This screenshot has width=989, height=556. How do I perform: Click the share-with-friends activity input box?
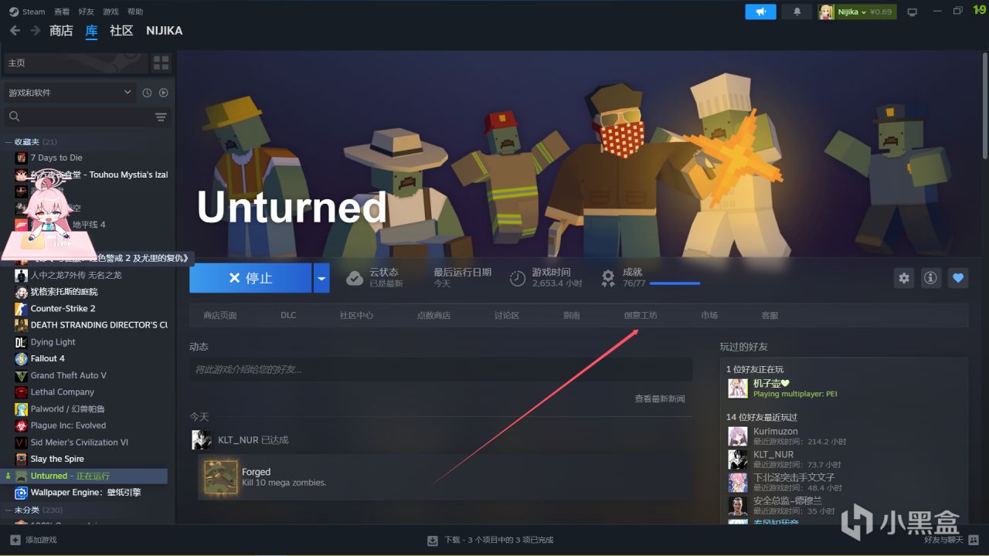pyautogui.click(x=440, y=370)
